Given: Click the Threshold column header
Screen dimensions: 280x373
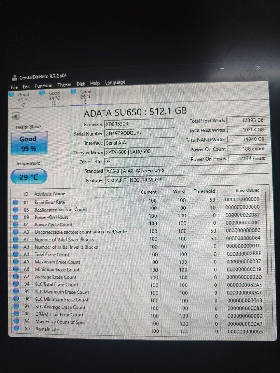Looking at the screenshot, I should 204,191.
